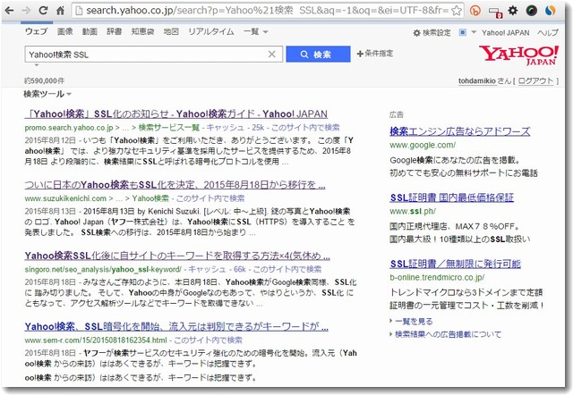Click Yahoo!検索 breadcrumb under suzukikenichi.com
This screenshot has height=395, width=573.
[x=150, y=198]
